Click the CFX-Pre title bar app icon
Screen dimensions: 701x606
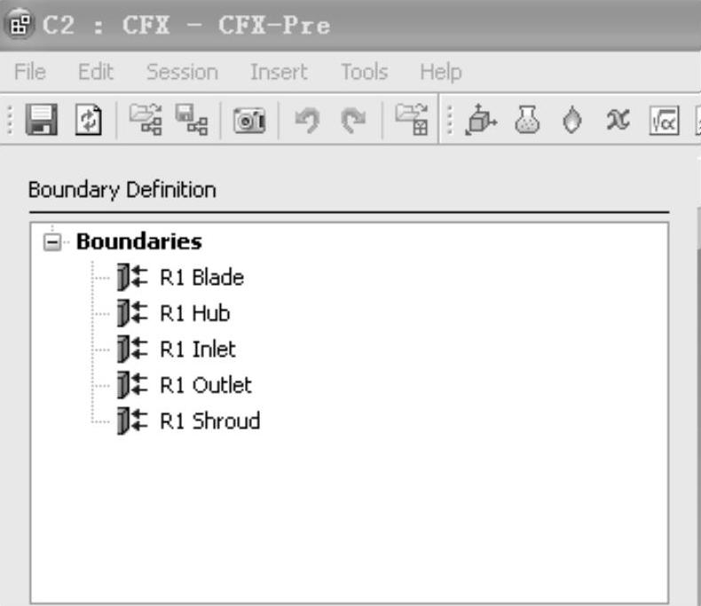(20, 24)
